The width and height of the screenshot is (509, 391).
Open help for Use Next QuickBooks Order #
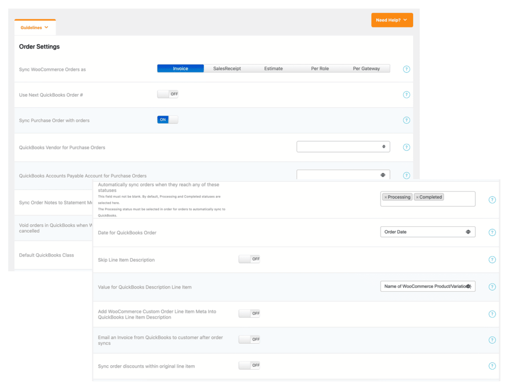point(407,95)
